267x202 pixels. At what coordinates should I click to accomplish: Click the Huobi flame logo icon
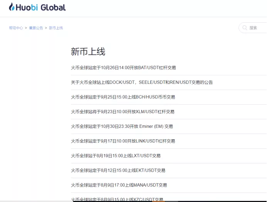12,7
